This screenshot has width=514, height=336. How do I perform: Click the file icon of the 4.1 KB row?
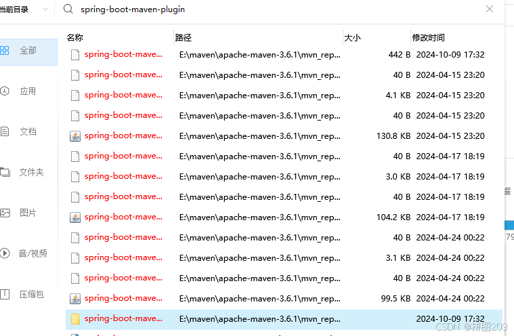tap(75, 96)
